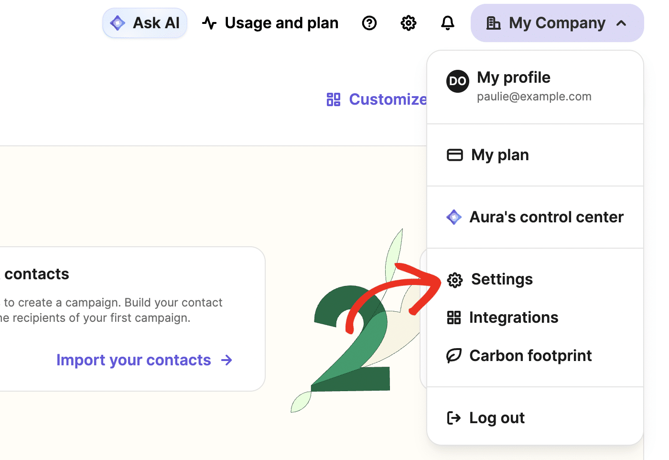Open the help question mark icon
The image size is (669, 460).
[x=369, y=22]
